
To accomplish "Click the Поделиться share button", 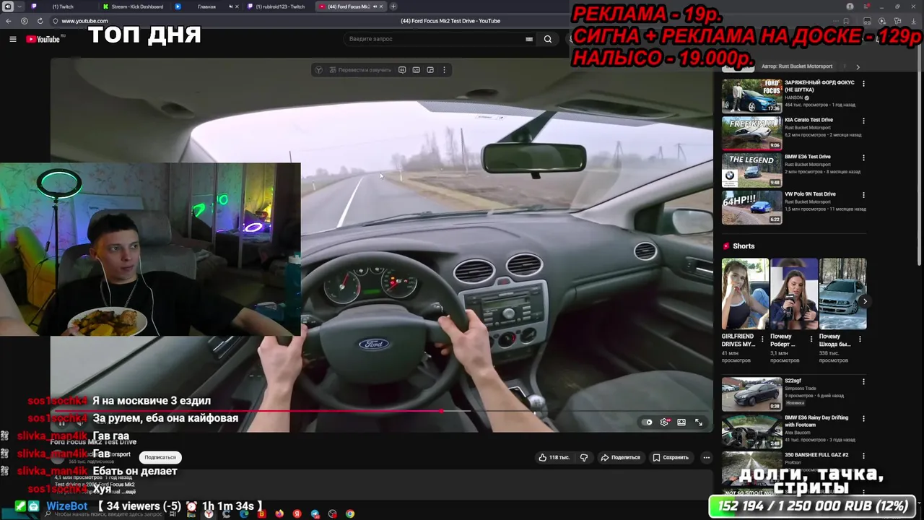I will tap(621, 457).
